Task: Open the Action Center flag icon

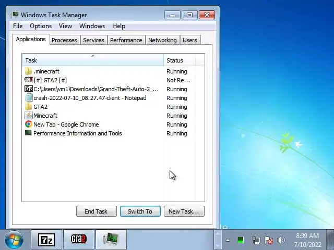Action: coord(268,240)
